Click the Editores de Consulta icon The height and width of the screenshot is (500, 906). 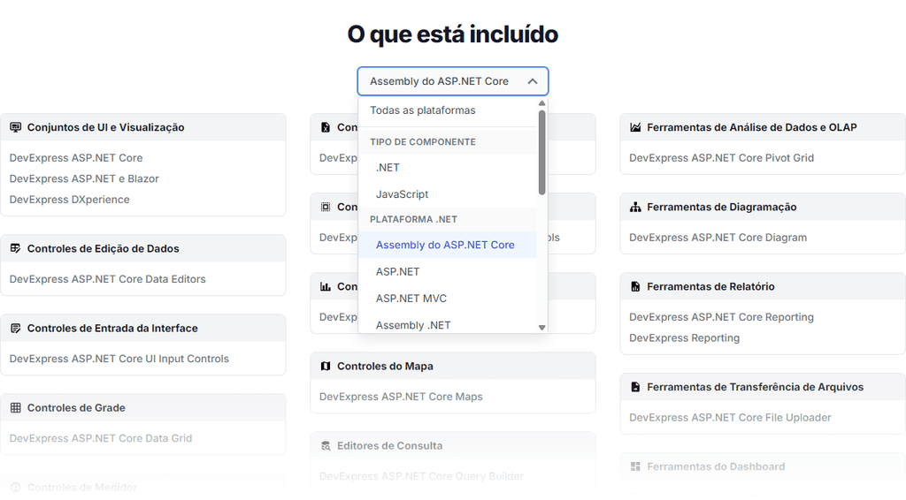(x=326, y=446)
